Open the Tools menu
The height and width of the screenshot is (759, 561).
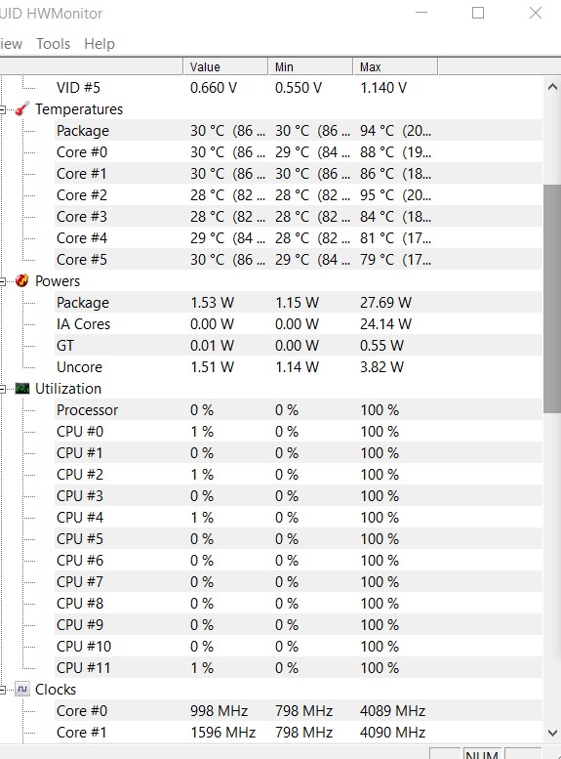54,44
